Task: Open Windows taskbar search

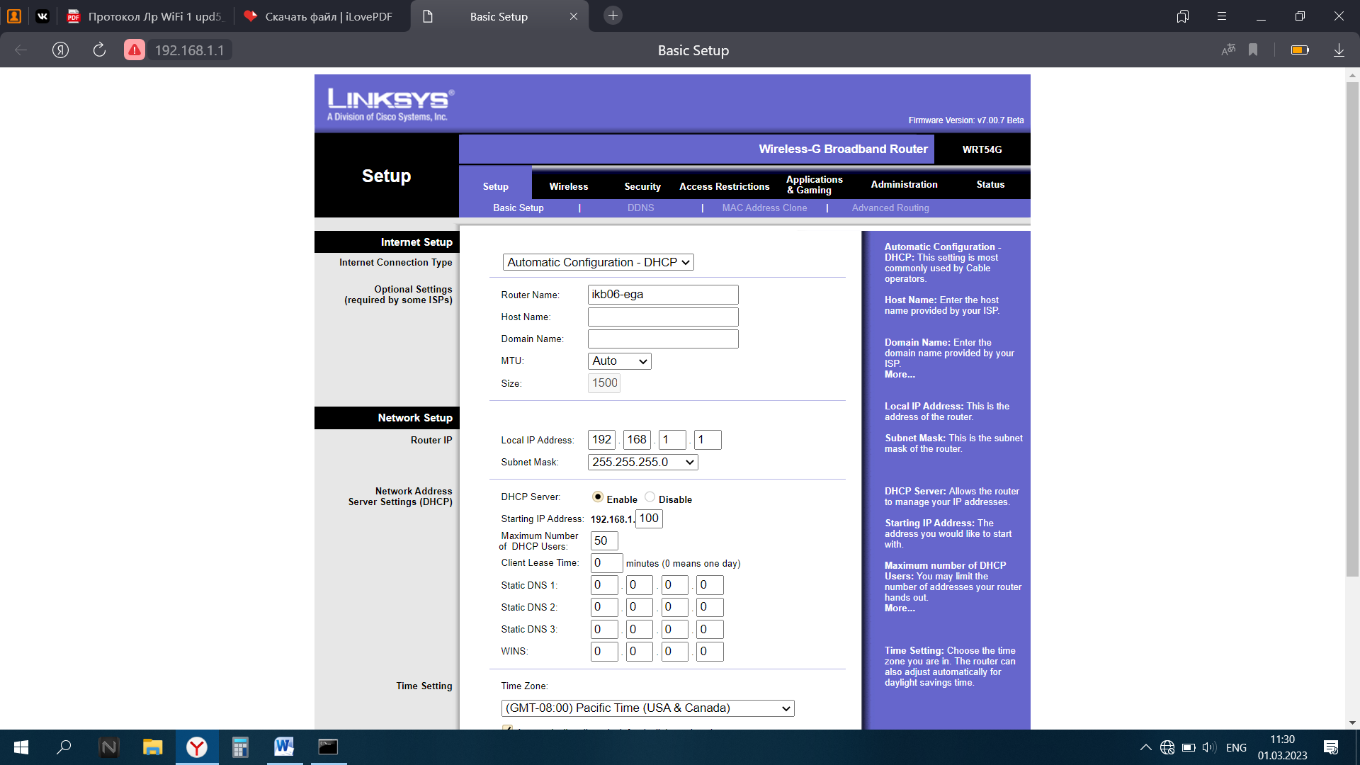Action: [x=64, y=747]
